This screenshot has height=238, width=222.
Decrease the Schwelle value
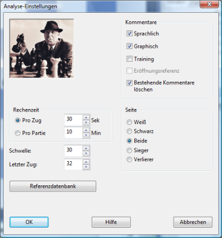coord(86,153)
